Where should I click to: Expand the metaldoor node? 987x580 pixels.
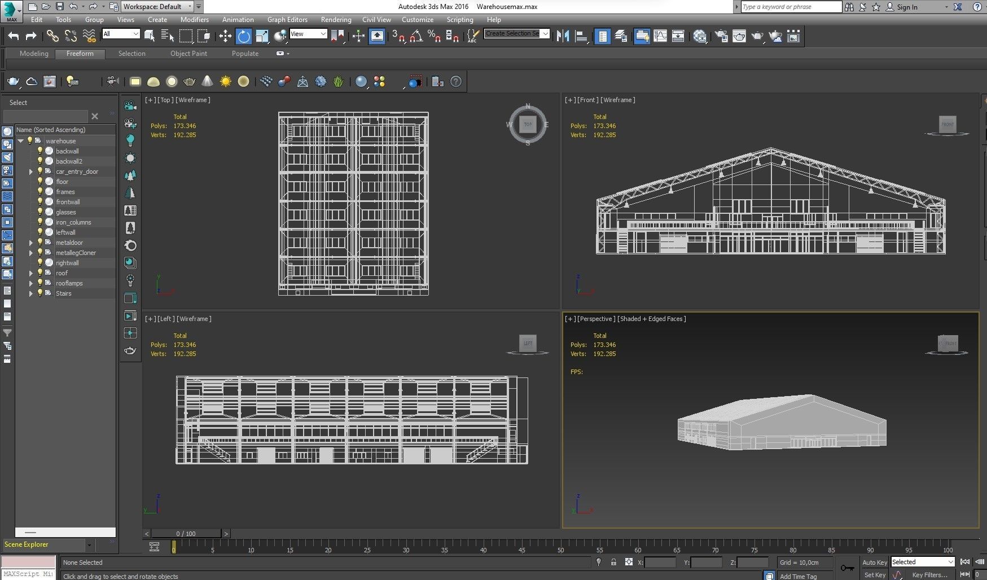(31, 243)
